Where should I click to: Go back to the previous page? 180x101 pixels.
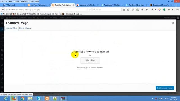click(x=3, y=10)
